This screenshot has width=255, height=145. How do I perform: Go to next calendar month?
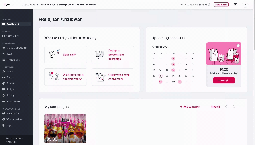(192, 46)
